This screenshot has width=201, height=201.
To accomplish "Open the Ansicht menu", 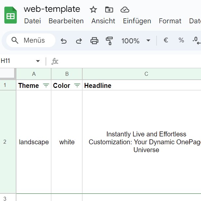I will (103, 21).
